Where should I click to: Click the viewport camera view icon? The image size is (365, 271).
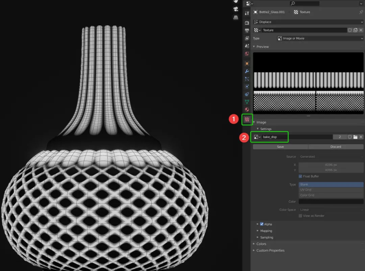(x=236, y=9)
